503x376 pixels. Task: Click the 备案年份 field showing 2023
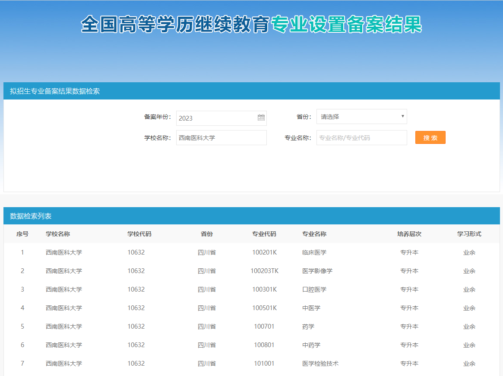[x=216, y=118]
